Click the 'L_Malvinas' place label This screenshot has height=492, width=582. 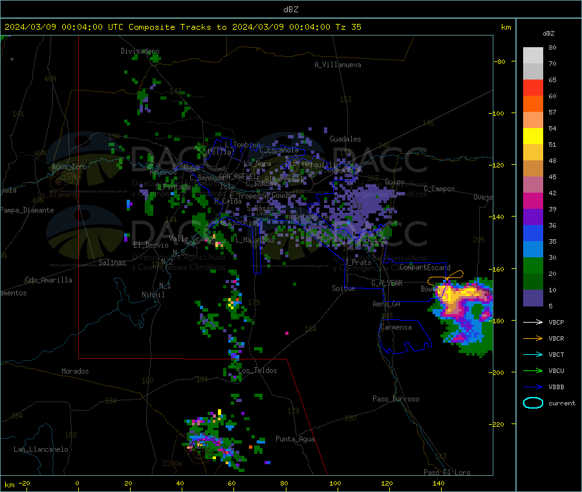tap(255, 240)
